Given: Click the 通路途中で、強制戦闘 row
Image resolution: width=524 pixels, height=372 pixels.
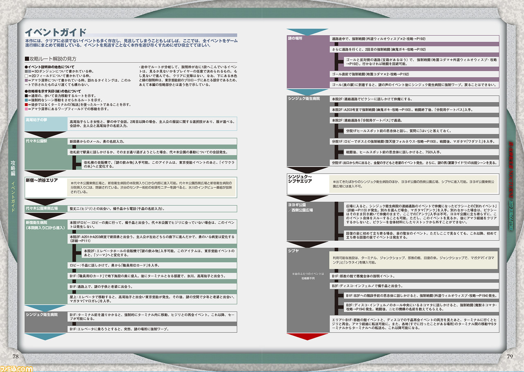Looking at the screenshot, I should pos(414,38).
